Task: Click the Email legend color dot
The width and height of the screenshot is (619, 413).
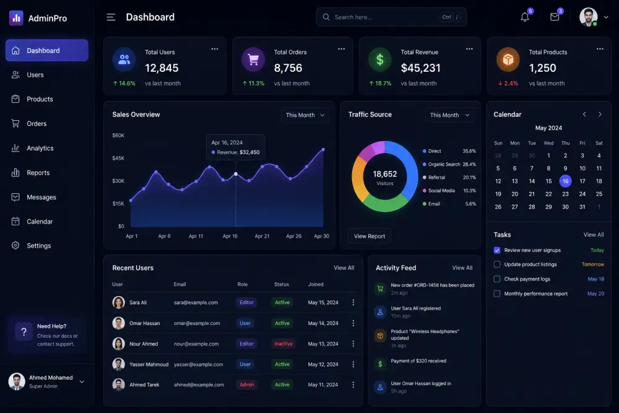Action: (x=425, y=204)
